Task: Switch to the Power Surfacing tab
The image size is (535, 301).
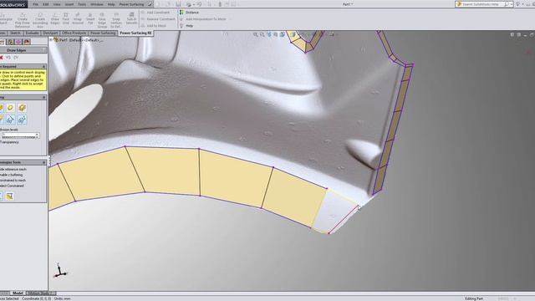Action: (103, 33)
